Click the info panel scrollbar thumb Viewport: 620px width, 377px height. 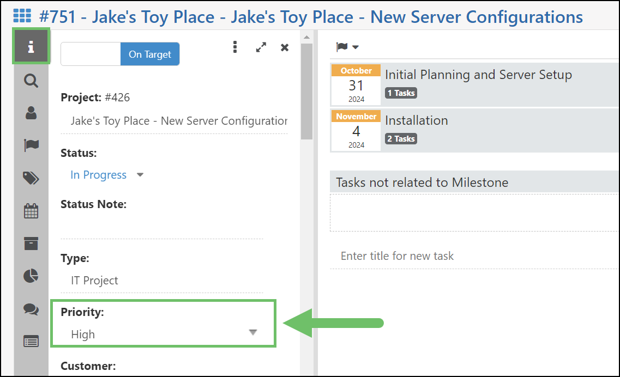tap(306, 92)
